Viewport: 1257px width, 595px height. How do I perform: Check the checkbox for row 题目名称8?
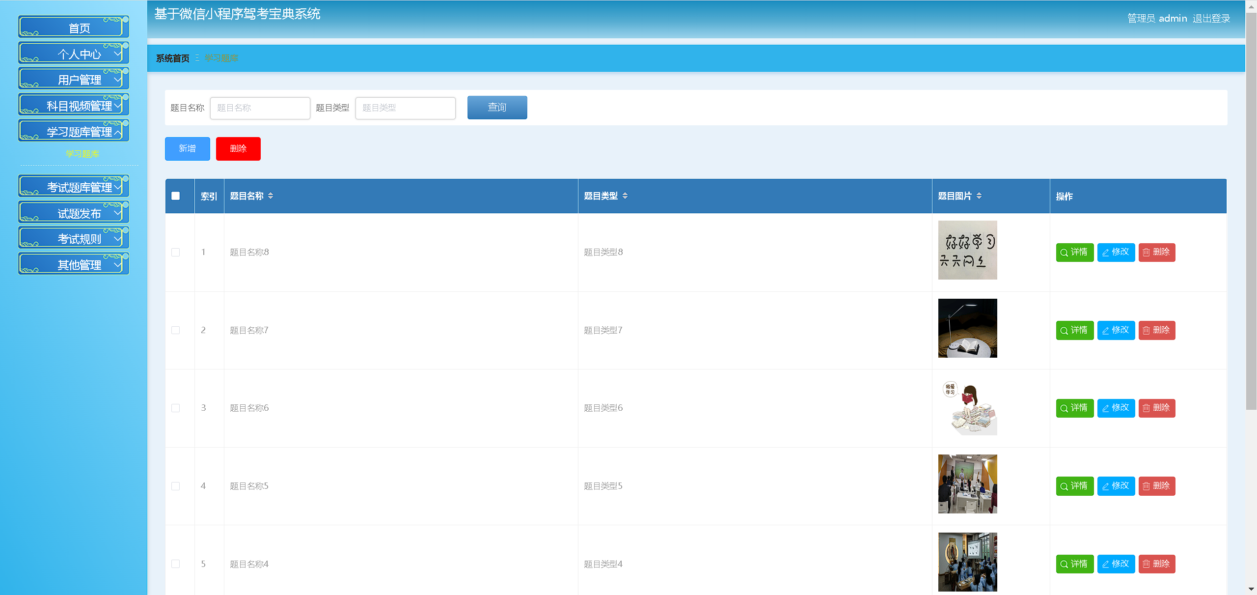tap(176, 253)
